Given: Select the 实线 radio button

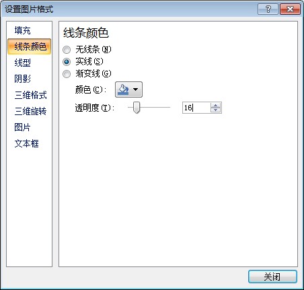Looking at the screenshot, I should tap(67, 62).
